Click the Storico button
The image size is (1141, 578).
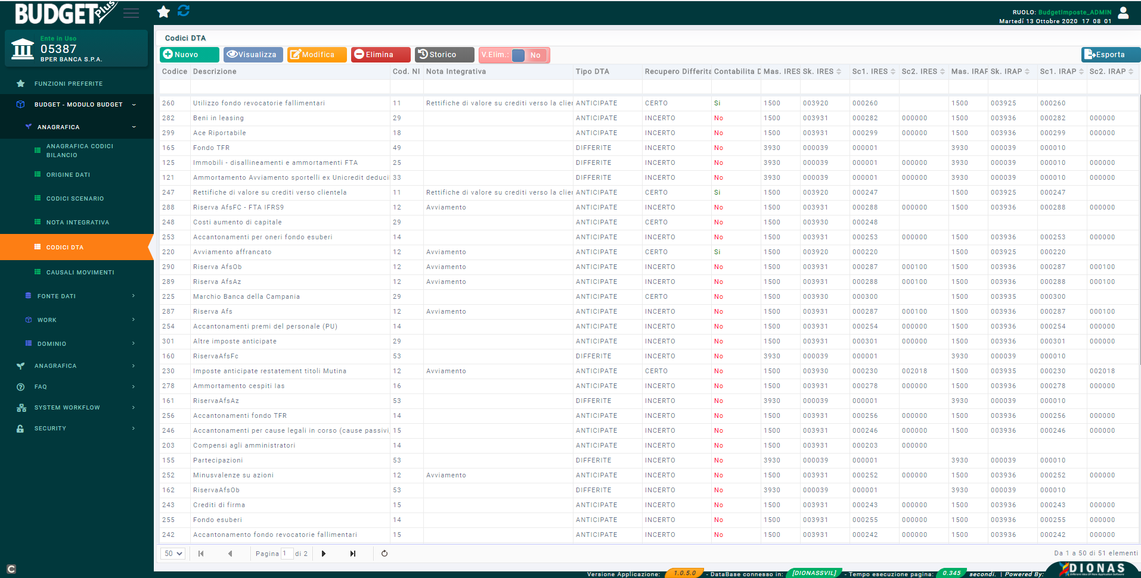(445, 55)
